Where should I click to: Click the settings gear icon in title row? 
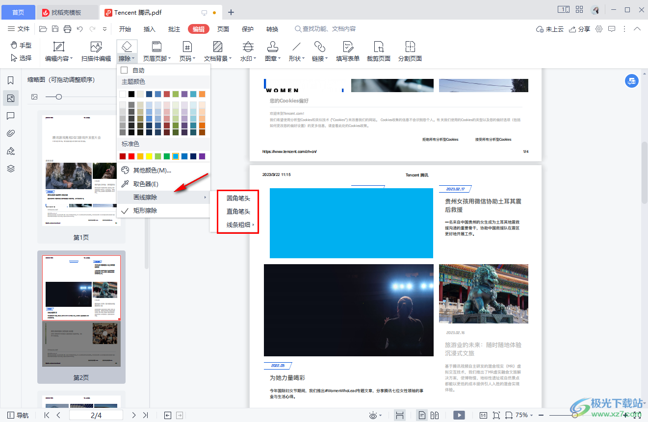(599, 29)
